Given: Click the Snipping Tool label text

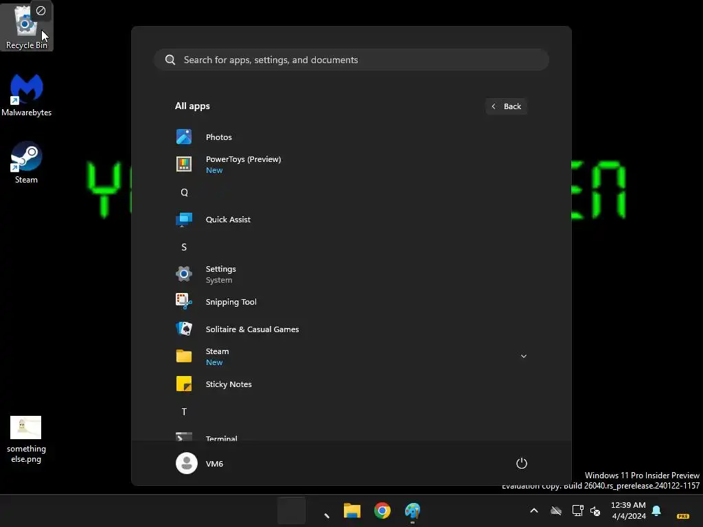Looking at the screenshot, I should (231, 302).
